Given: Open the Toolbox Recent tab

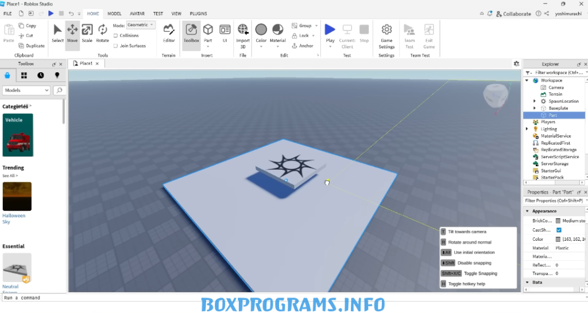Looking at the screenshot, I should (x=41, y=75).
